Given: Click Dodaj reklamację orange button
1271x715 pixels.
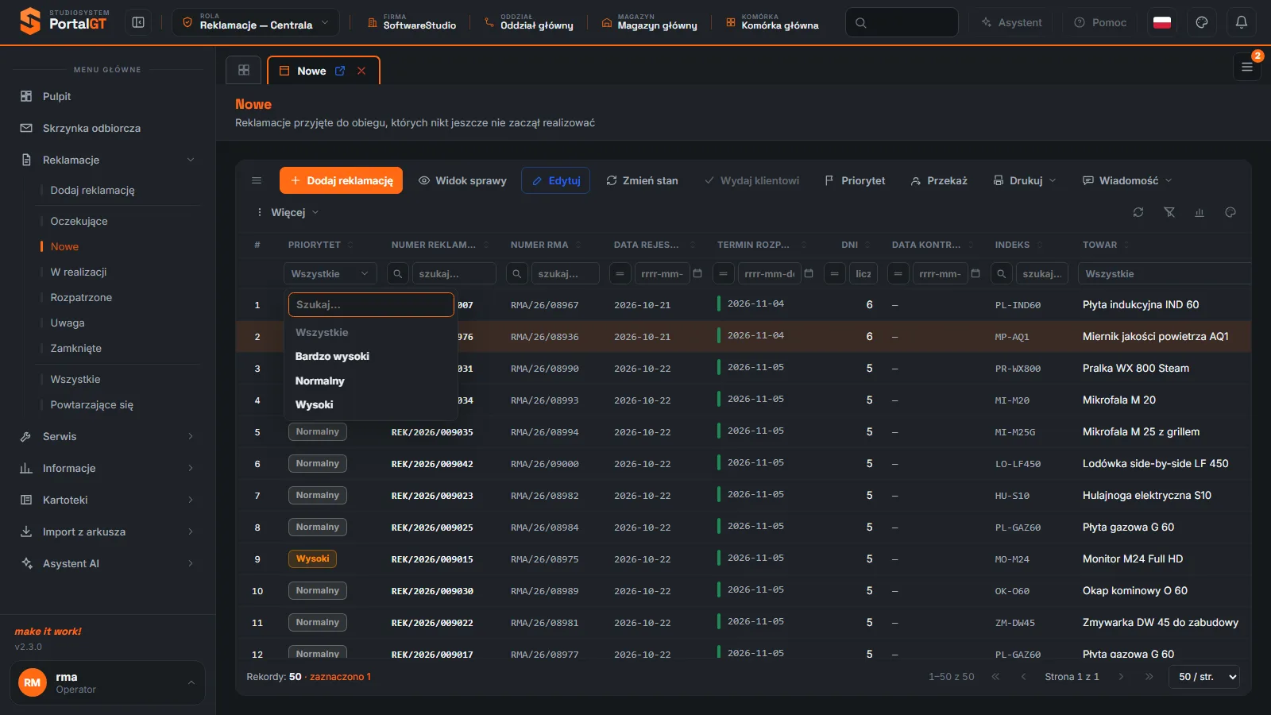Looking at the screenshot, I should (x=341, y=180).
